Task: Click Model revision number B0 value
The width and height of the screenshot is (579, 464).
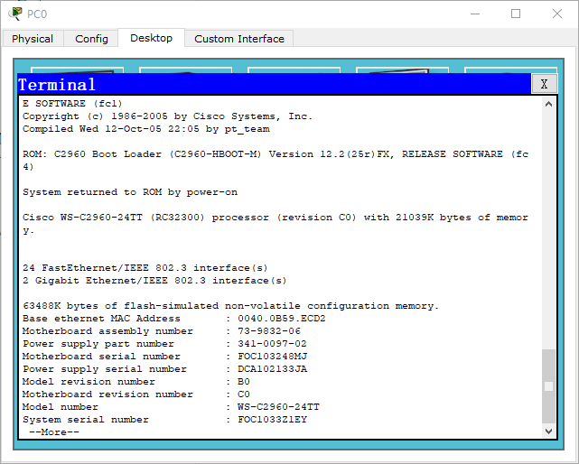Action: click(244, 381)
